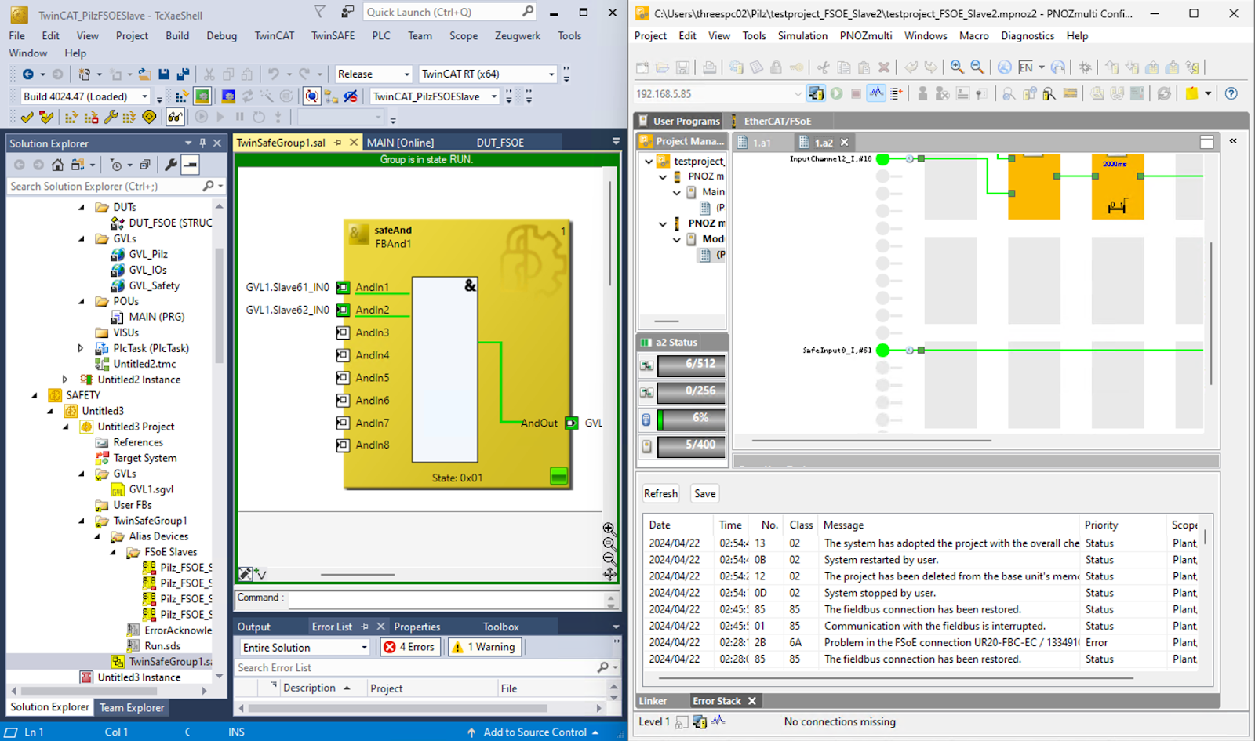The height and width of the screenshot is (741, 1255).
Task: Open the Build 4024.47 (Loaded) dropdown
Action: click(x=85, y=96)
